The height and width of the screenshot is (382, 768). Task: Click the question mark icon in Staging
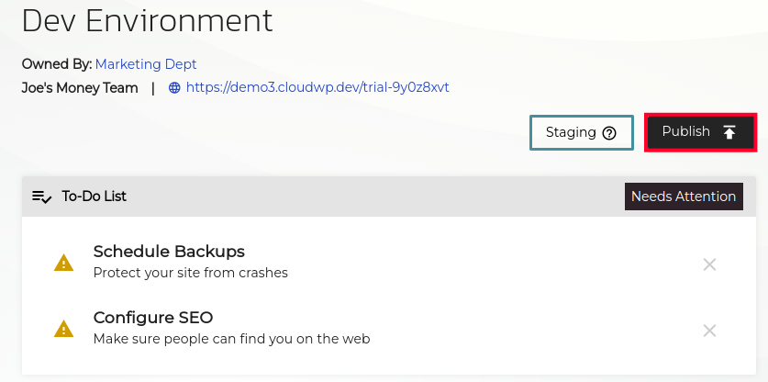[x=609, y=132]
